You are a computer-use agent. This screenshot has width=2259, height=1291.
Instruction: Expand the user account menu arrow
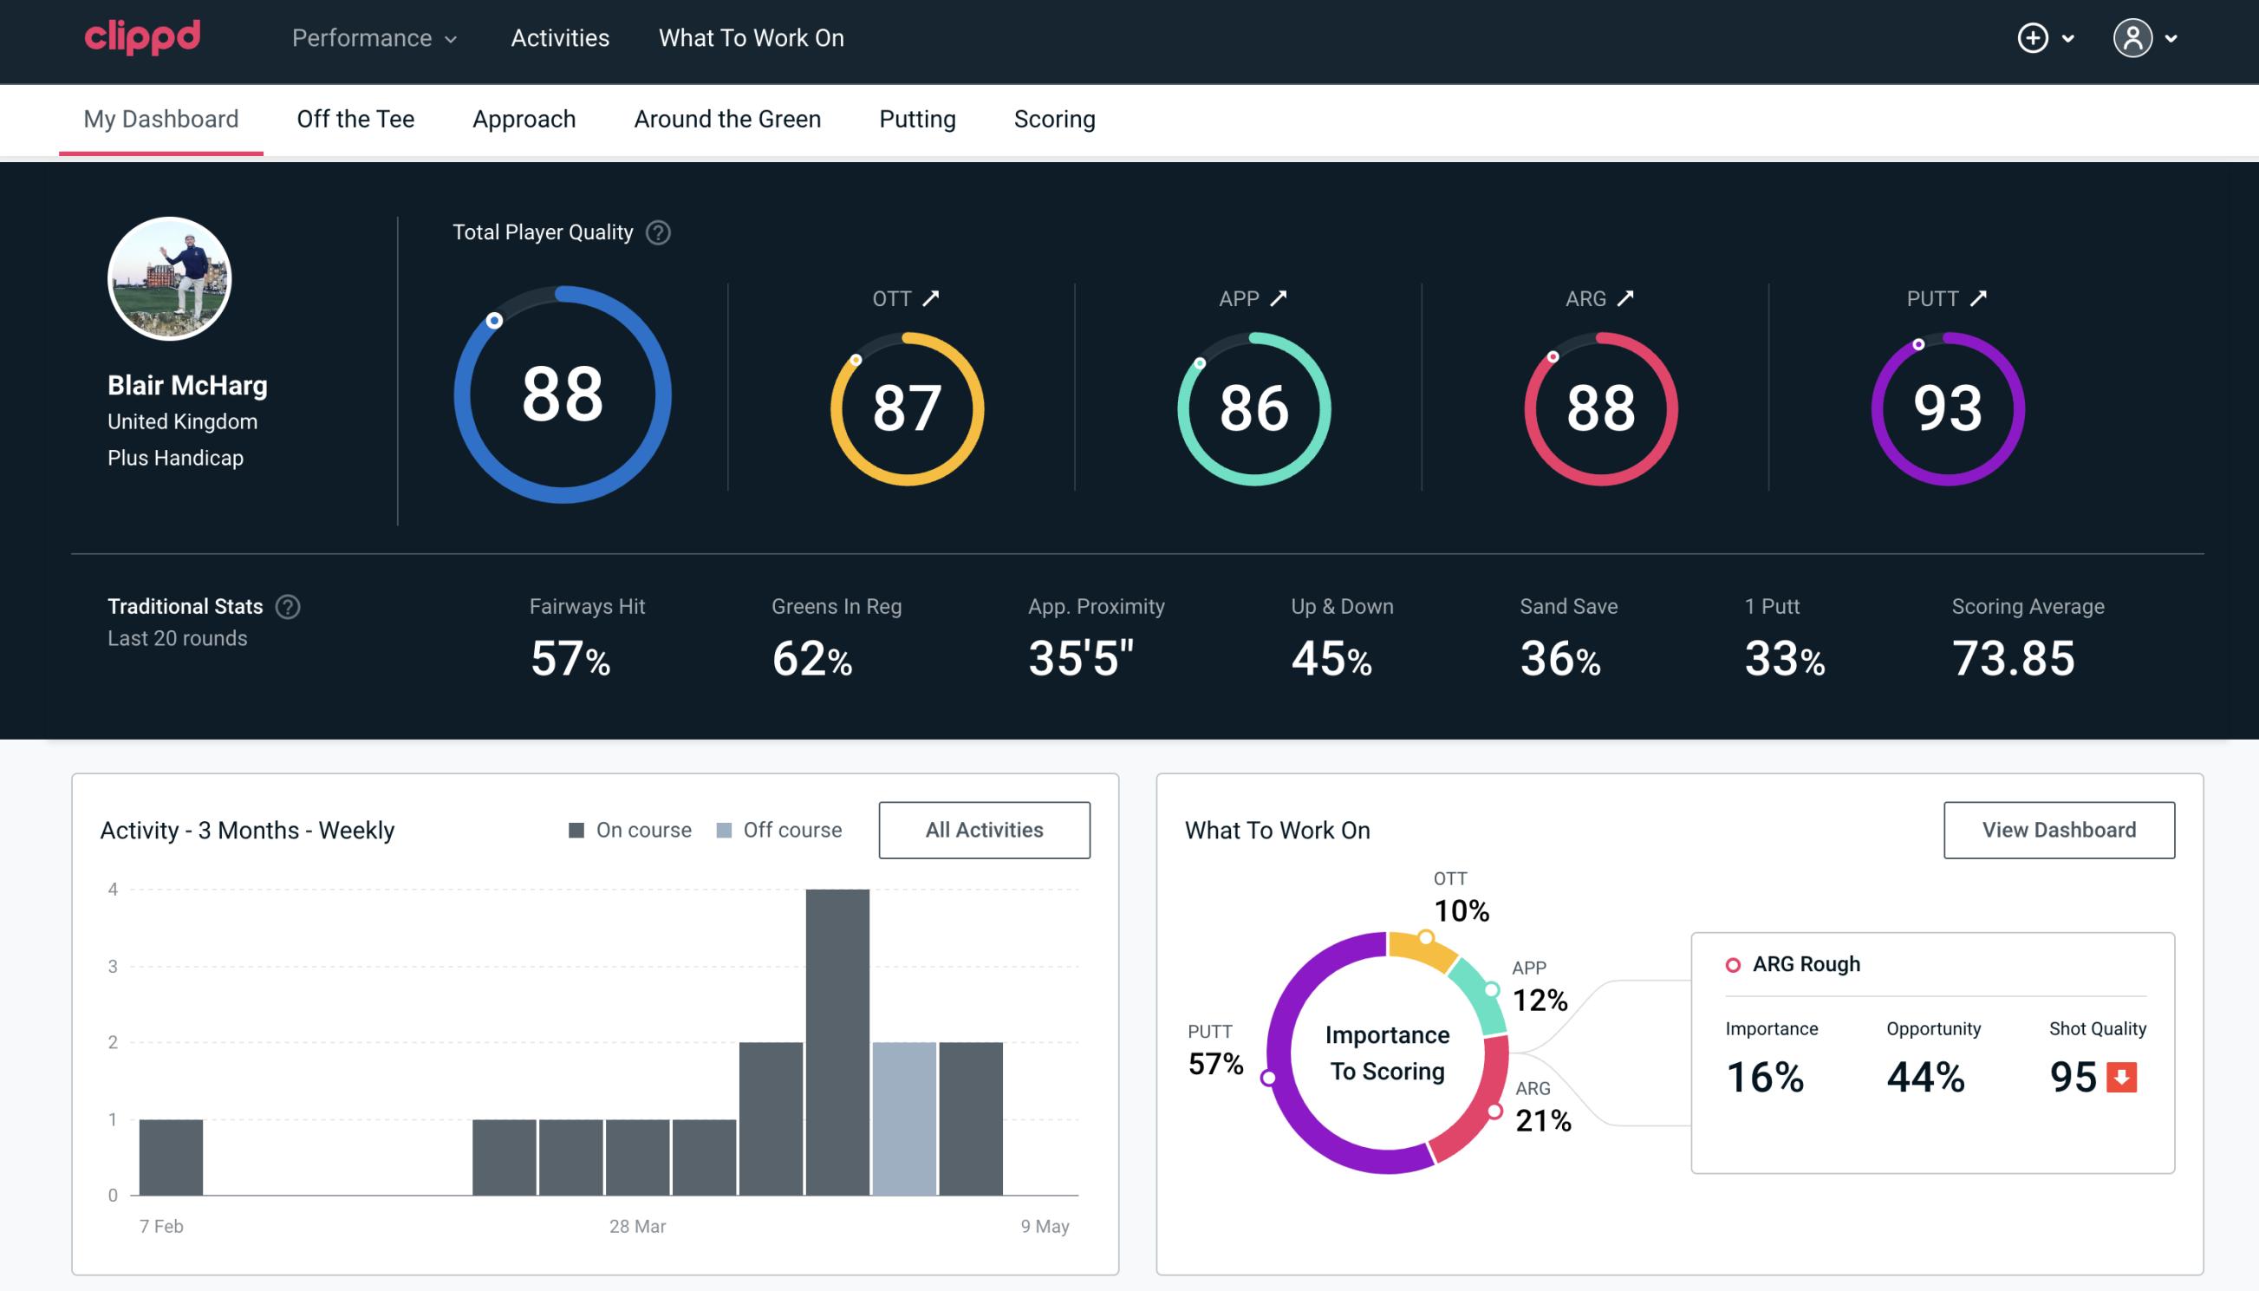point(2172,39)
